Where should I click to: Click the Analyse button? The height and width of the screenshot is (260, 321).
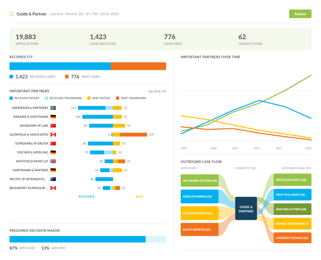[x=300, y=14]
